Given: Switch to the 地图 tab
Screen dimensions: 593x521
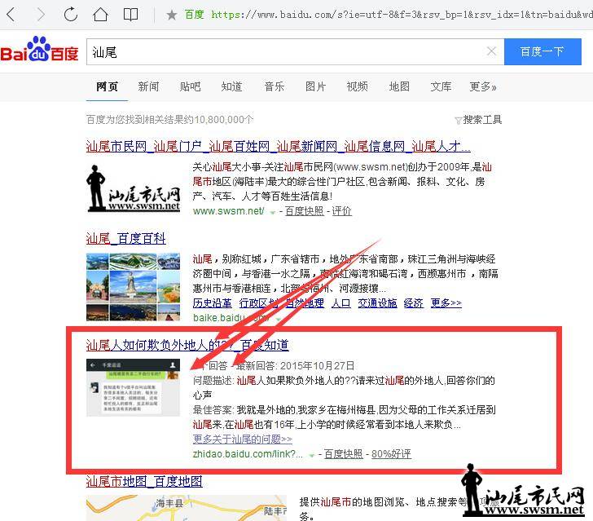Looking at the screenshot, I should coord(399,86).
